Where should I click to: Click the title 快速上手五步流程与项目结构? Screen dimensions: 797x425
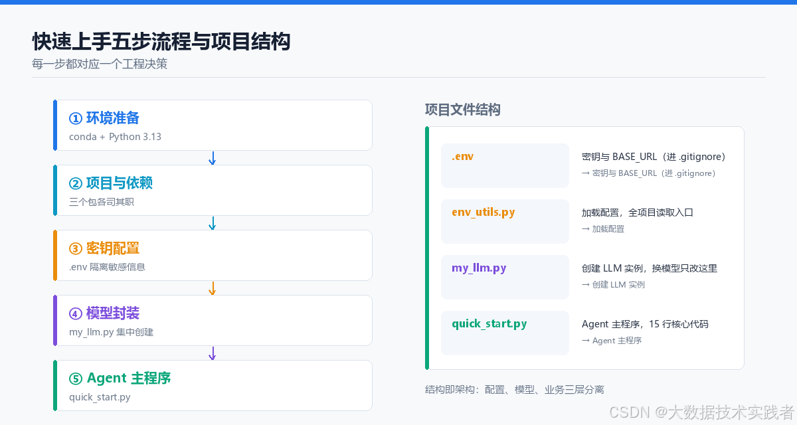point(161,42)
